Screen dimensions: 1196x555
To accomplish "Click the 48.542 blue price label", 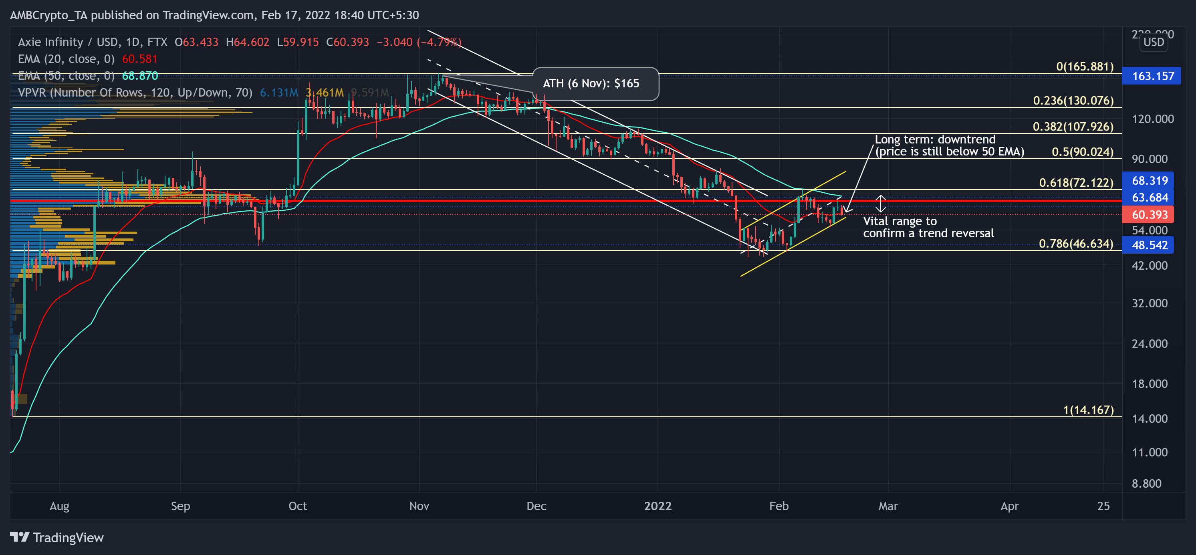I will [1147, 245].
